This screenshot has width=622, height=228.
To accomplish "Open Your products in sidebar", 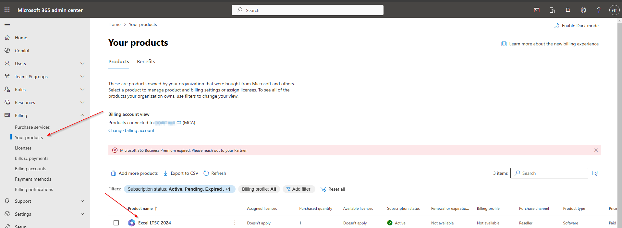I will [29, 138].
